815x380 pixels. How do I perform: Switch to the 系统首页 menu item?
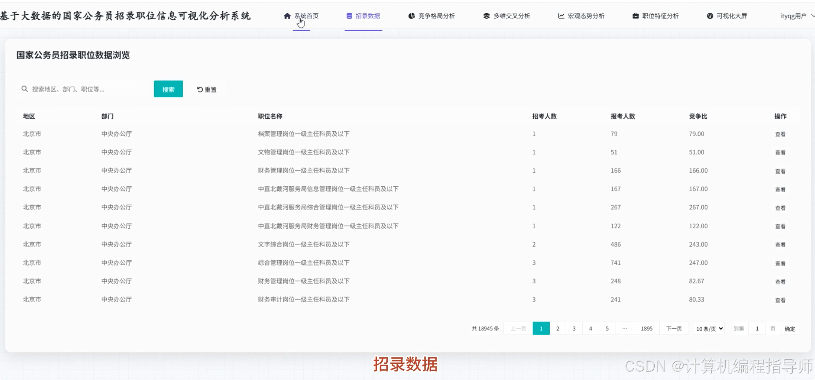pyautogui.click(x=306, y=16)
